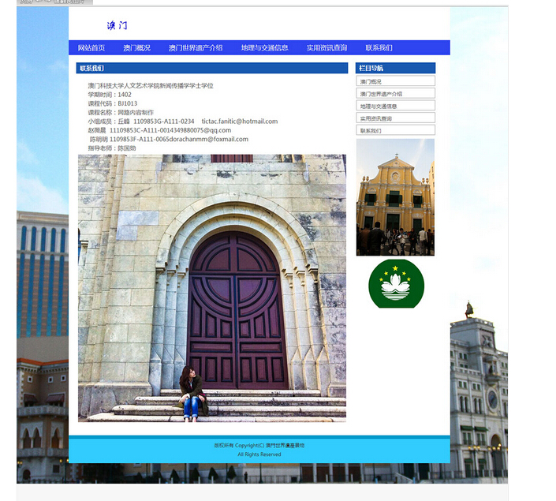The height and width of the screenshot is (501, 556).
Task: Click 地理与交通信息 in the sidebar list
Action: click(395, 106)
